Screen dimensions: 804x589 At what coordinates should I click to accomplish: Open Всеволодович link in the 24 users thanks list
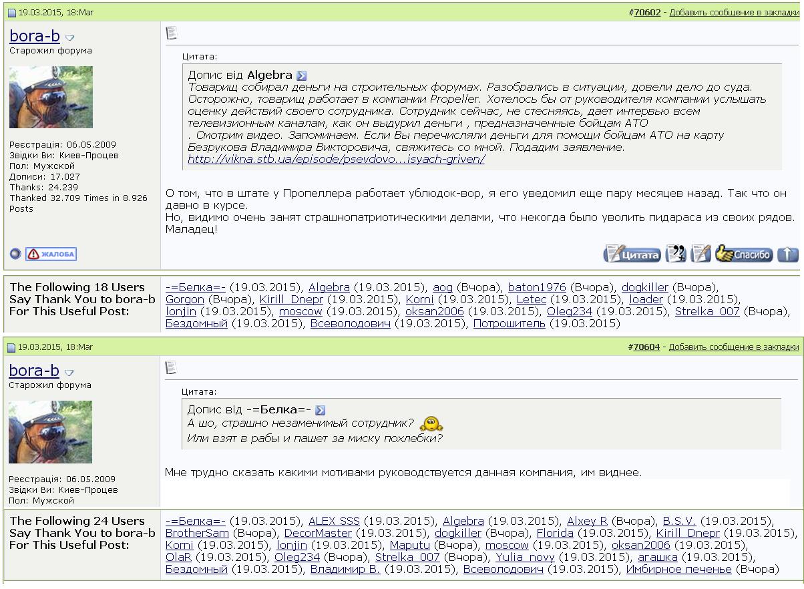point(504,569)
